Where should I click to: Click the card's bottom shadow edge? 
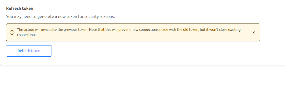tap(142, 65)
